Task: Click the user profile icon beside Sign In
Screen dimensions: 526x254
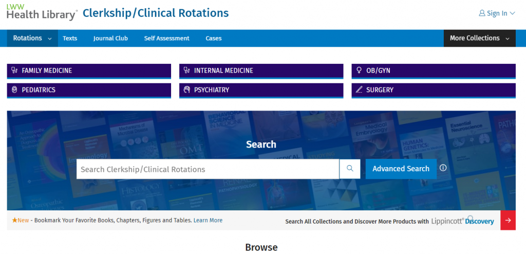Action: point(482,13)
